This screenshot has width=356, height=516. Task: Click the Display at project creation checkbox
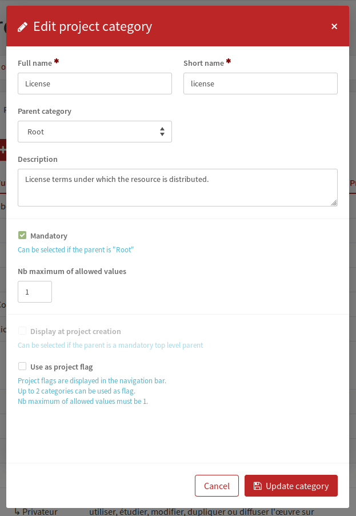point(22,331)
